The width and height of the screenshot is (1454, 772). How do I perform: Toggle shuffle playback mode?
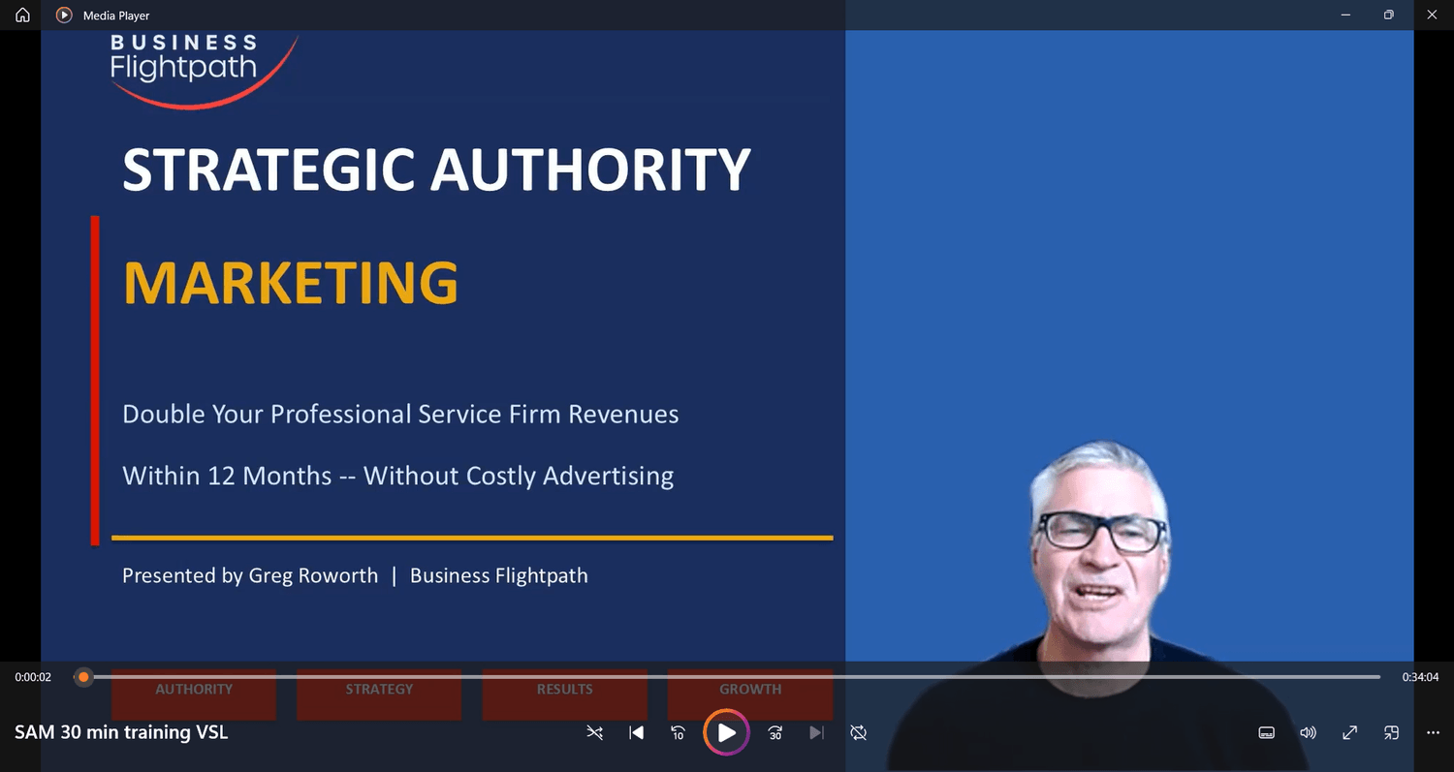595,733
